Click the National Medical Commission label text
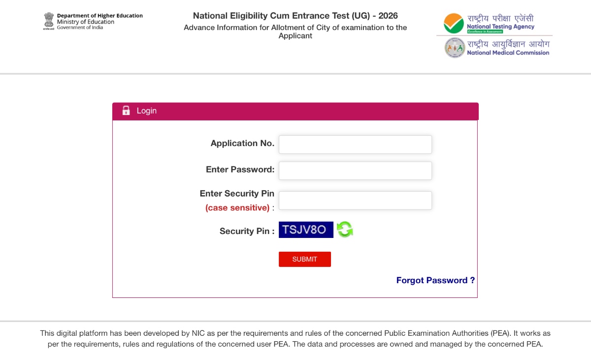591x354 pixels. (x=508, y=53)
